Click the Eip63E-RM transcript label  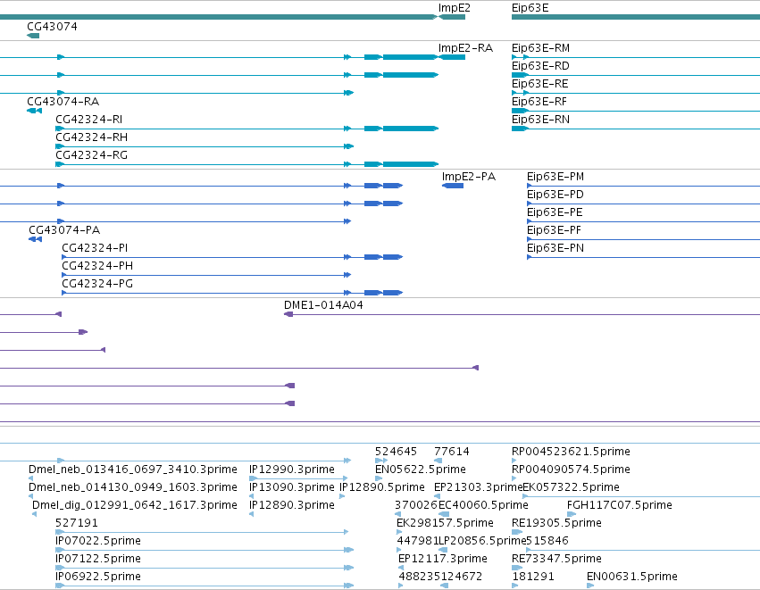pyautogui.click(x=541, y=48)
